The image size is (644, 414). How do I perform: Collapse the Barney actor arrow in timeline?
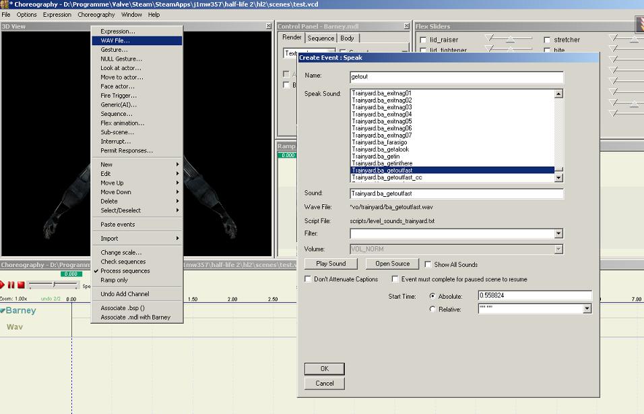tap(3, 311)
